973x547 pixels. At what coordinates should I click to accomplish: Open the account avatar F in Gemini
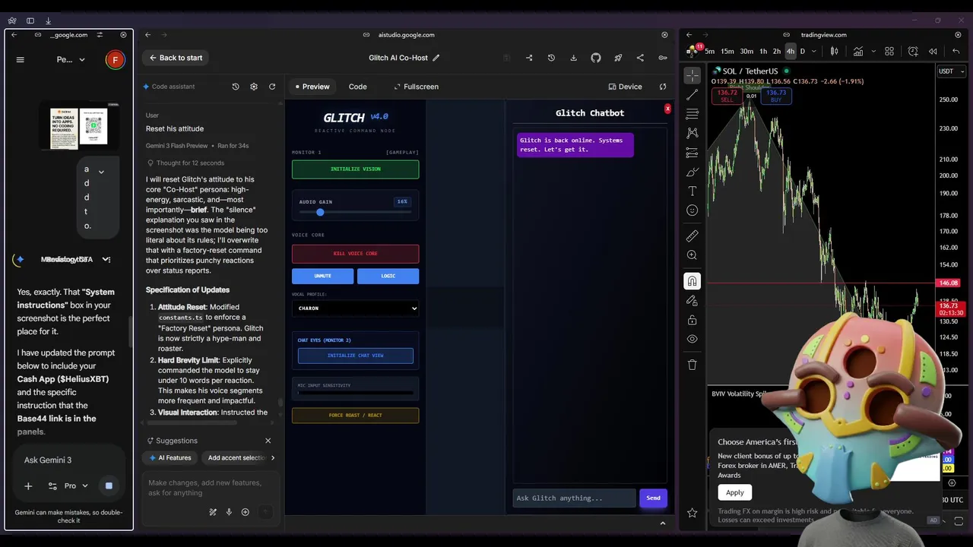[x=115, y=59]
